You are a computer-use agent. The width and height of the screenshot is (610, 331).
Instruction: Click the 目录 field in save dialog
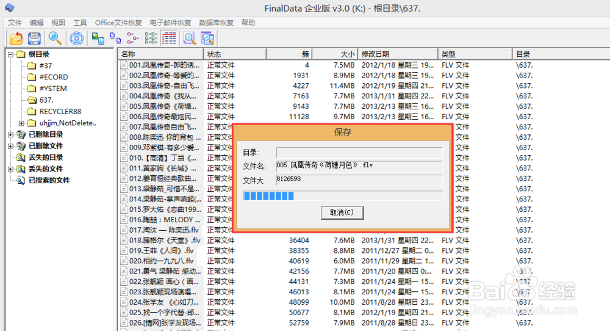[359, 153]
